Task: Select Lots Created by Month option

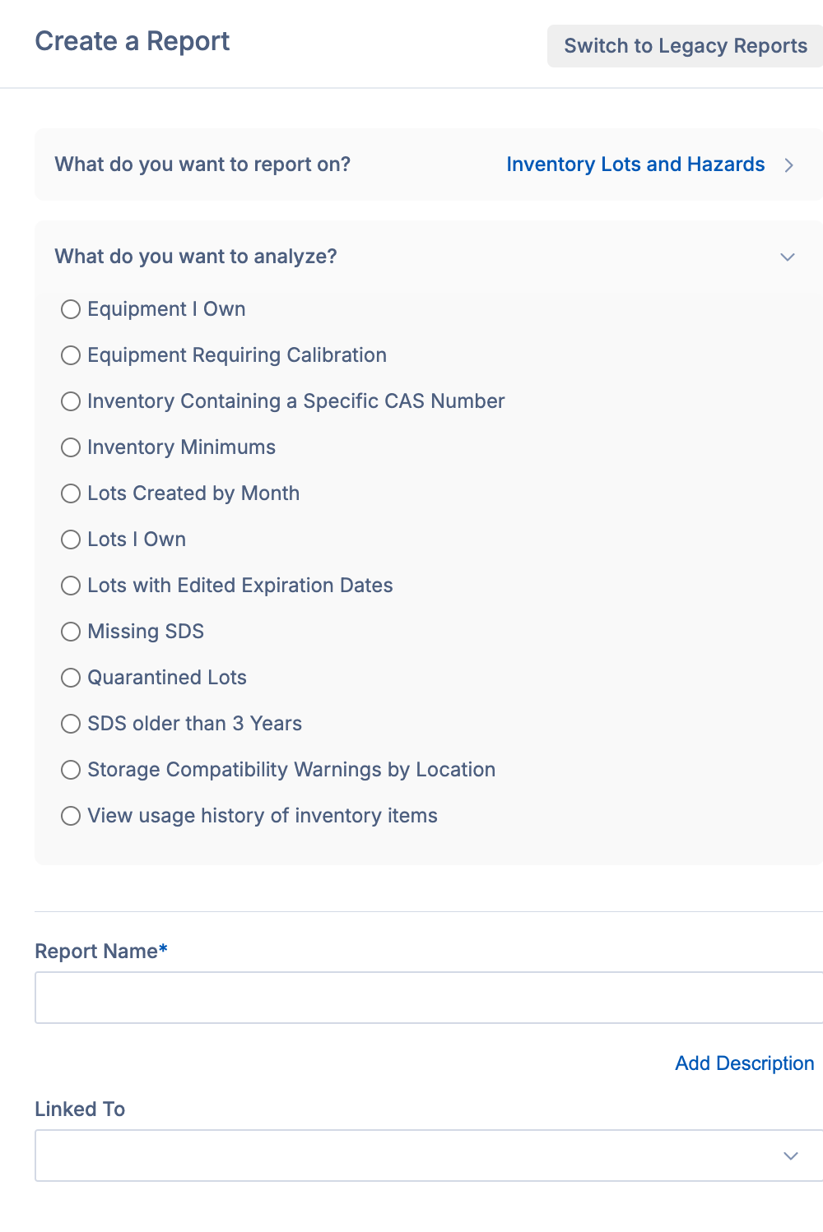Action: 71,493
